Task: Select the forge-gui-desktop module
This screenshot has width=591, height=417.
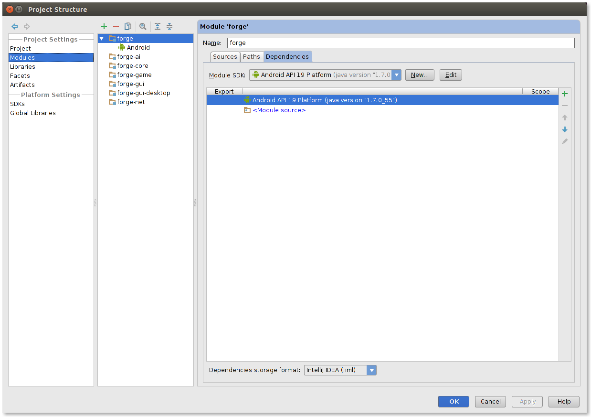Action: click(x=143, y=93)
